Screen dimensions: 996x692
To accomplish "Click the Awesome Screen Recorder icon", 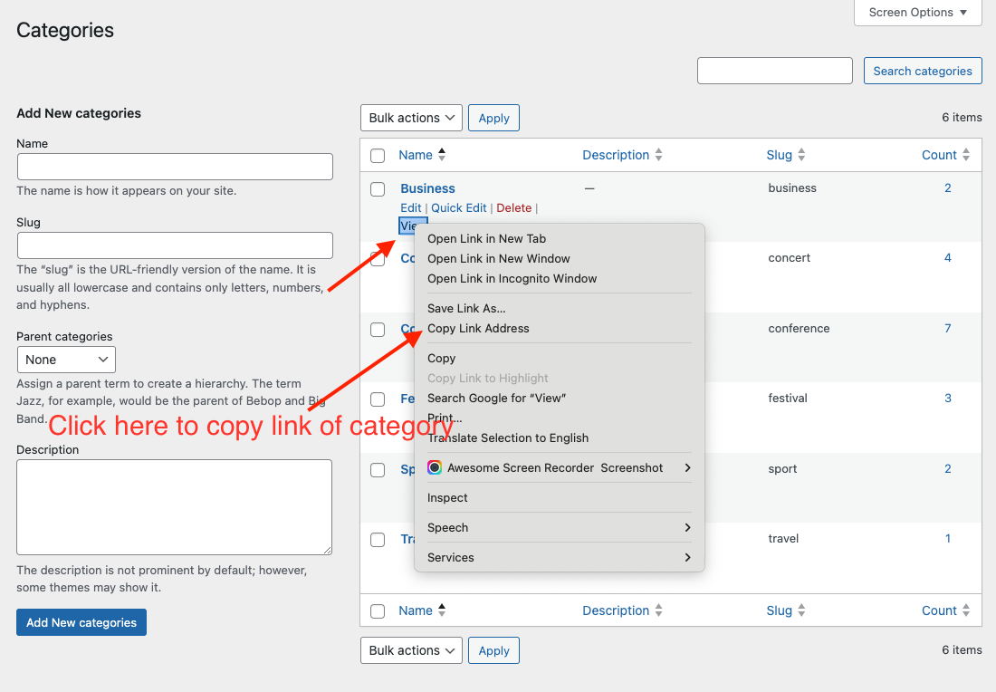I will [x=435, y=467].
